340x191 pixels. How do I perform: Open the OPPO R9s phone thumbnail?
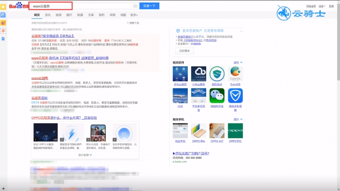(198, 131)
